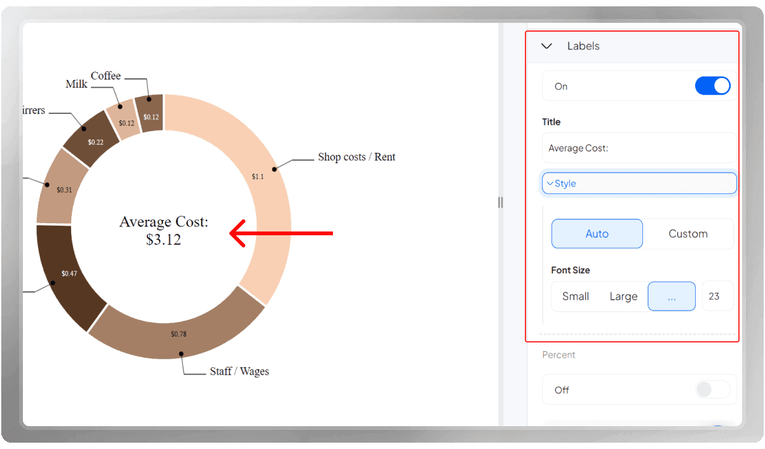This screenshot has width=765, height=449.
Task: Turn off the Labels On toggle
Action: (x=713, y=86)
